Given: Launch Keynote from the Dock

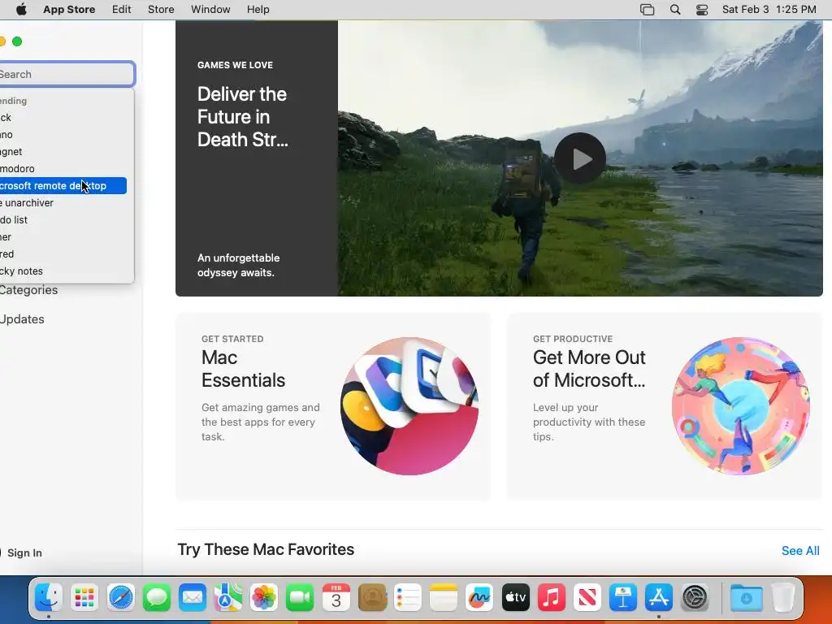Looking at the screenshot, I should [x=623, y=598].
